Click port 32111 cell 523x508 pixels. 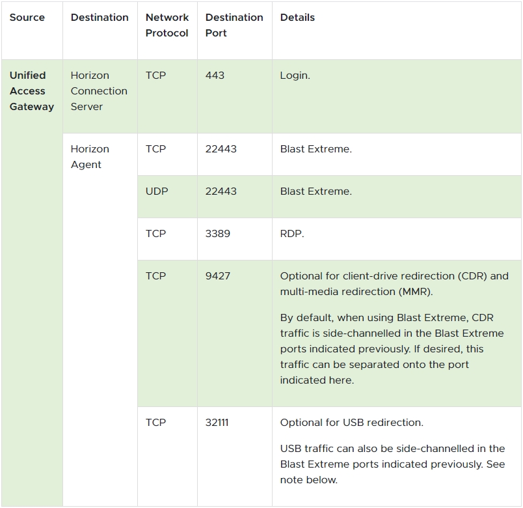[217, 423]
